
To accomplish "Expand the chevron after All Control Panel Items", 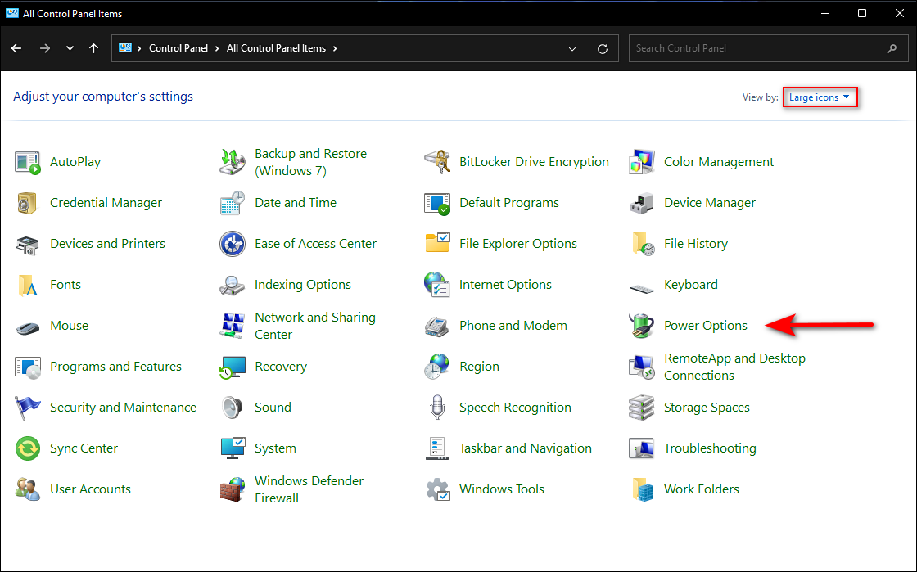I will (335, 48).
